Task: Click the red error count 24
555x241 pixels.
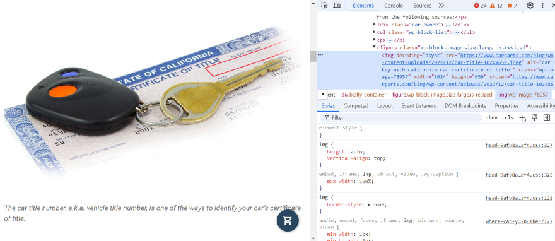Action: pos(481,6)
